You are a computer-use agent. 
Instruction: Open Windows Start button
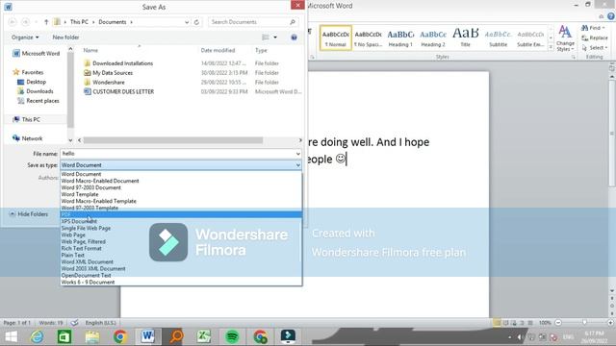pos(11,336)
